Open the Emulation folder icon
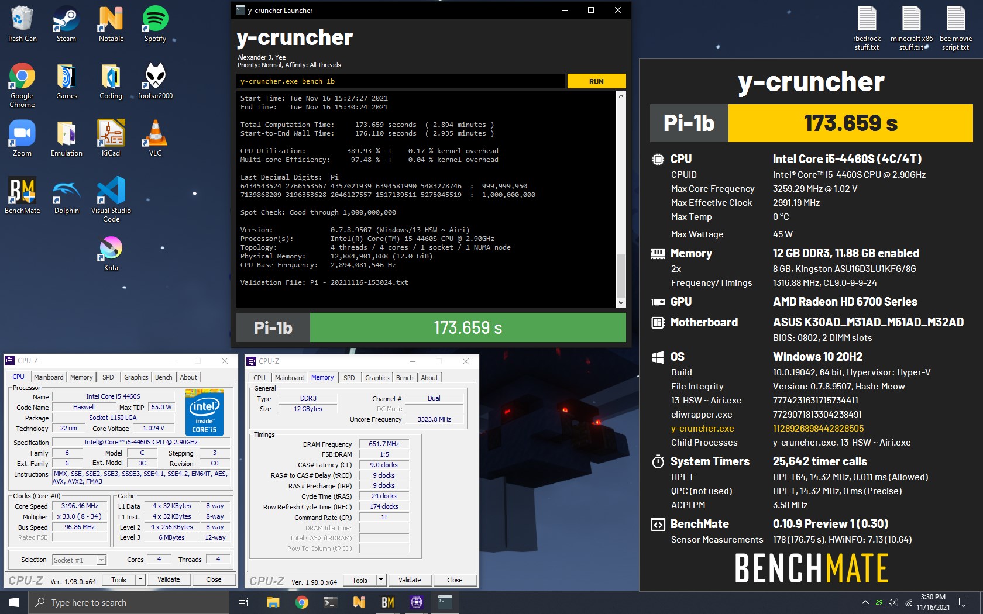Image resolution: width=983 pixels, height=614 pixels. 66,138
